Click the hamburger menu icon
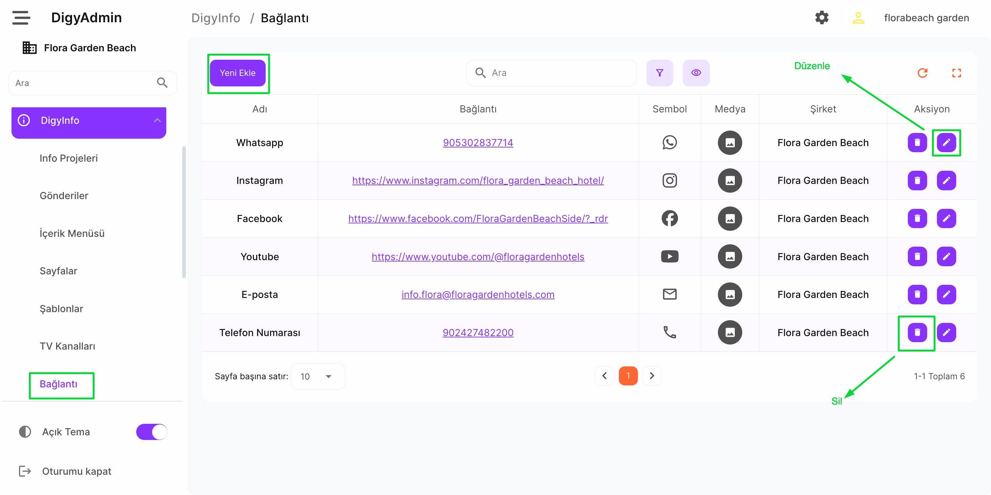Viewport: 991px width, 495px height. 21,18
